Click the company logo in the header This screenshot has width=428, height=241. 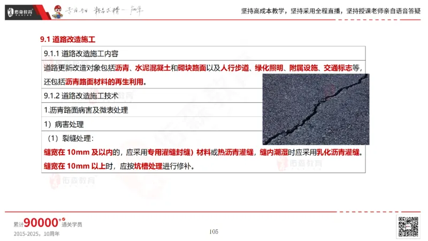[20, 12]
